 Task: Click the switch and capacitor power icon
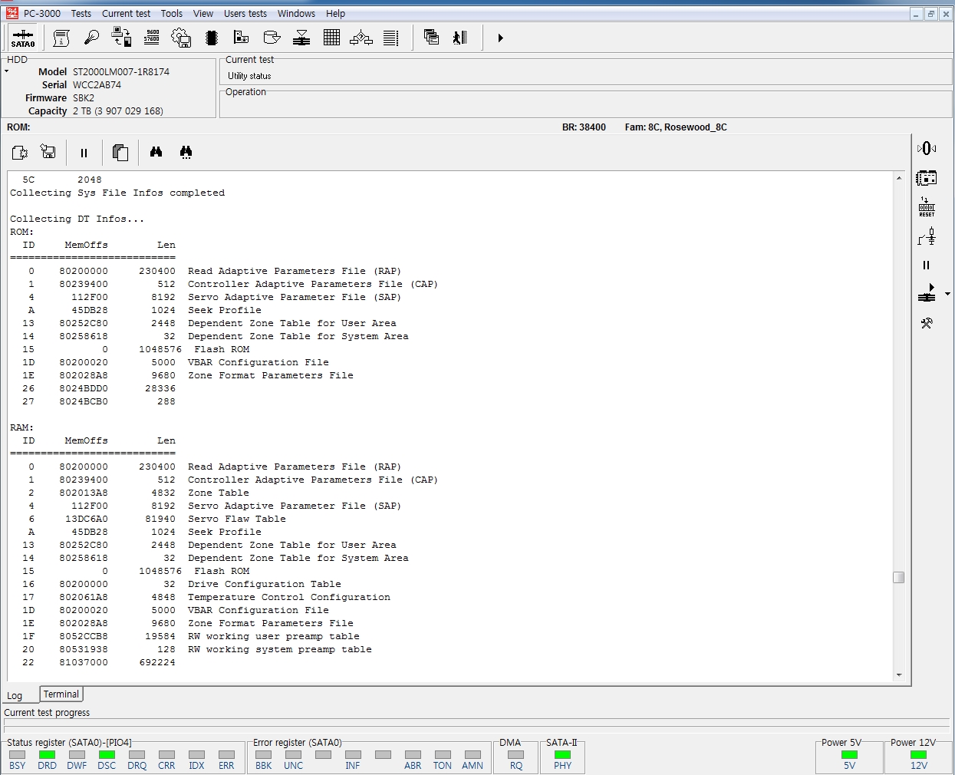(927, 236)
